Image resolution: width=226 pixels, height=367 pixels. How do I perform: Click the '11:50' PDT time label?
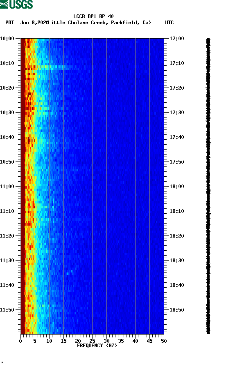pos(7,309)
